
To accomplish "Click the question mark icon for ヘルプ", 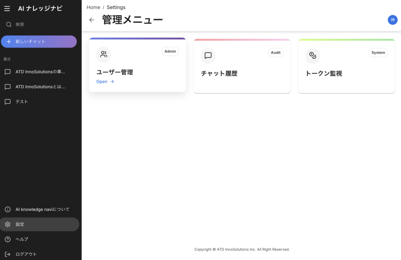I will (x=7, y=239).
